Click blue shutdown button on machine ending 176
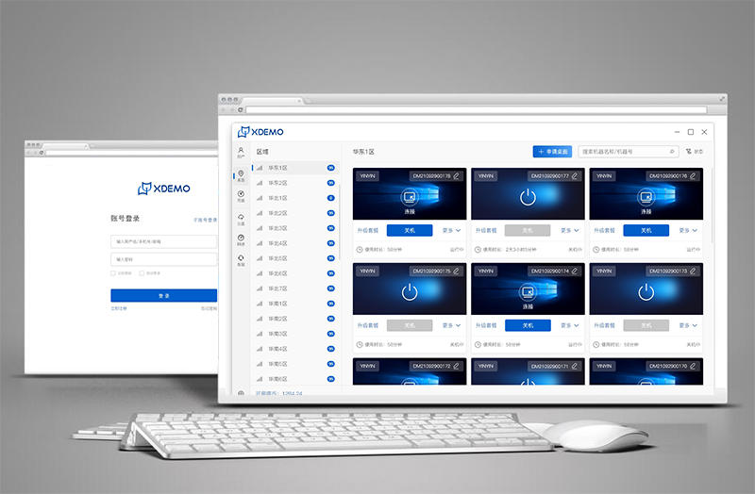 (x=646, y=230)
